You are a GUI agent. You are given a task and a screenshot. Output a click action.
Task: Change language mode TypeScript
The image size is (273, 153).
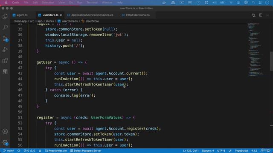click(241, 150)
